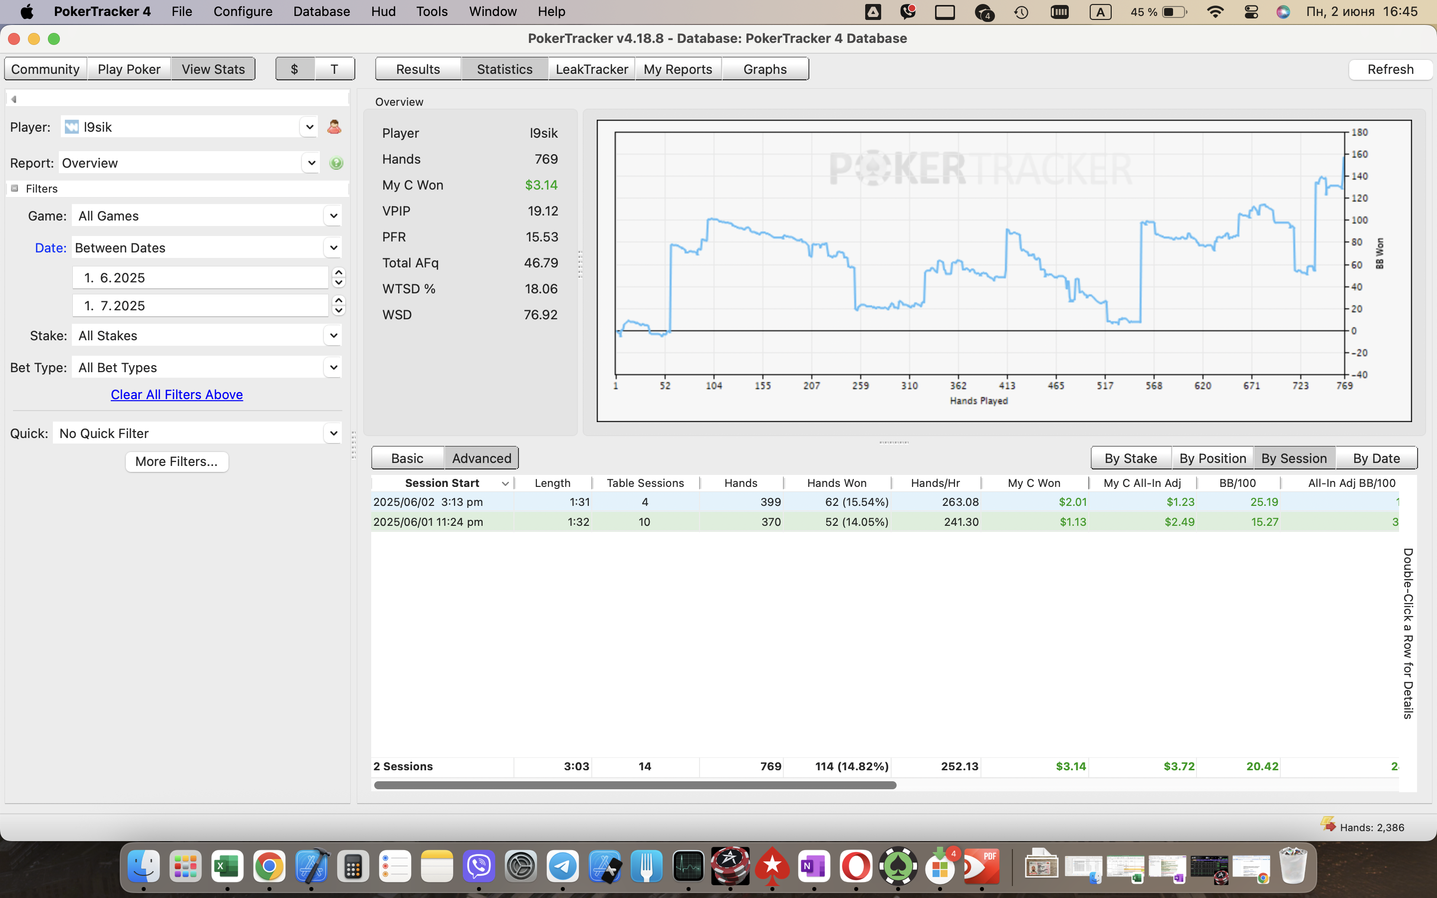
Task: Open Control Center in menu bar
Action: pyautogui.click(x=1251, y=12)
